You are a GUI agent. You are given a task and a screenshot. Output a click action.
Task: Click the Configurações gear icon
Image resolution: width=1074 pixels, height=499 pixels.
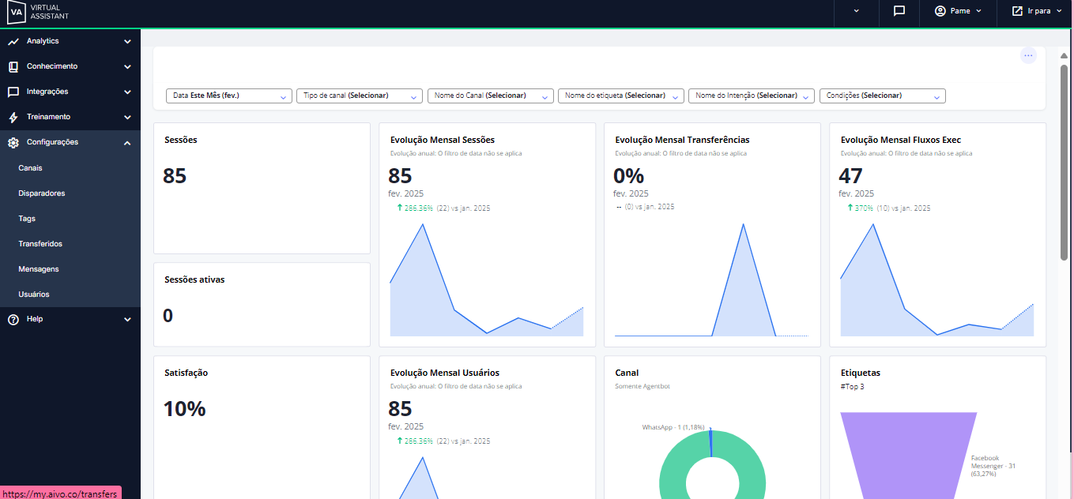coord(13,142)
